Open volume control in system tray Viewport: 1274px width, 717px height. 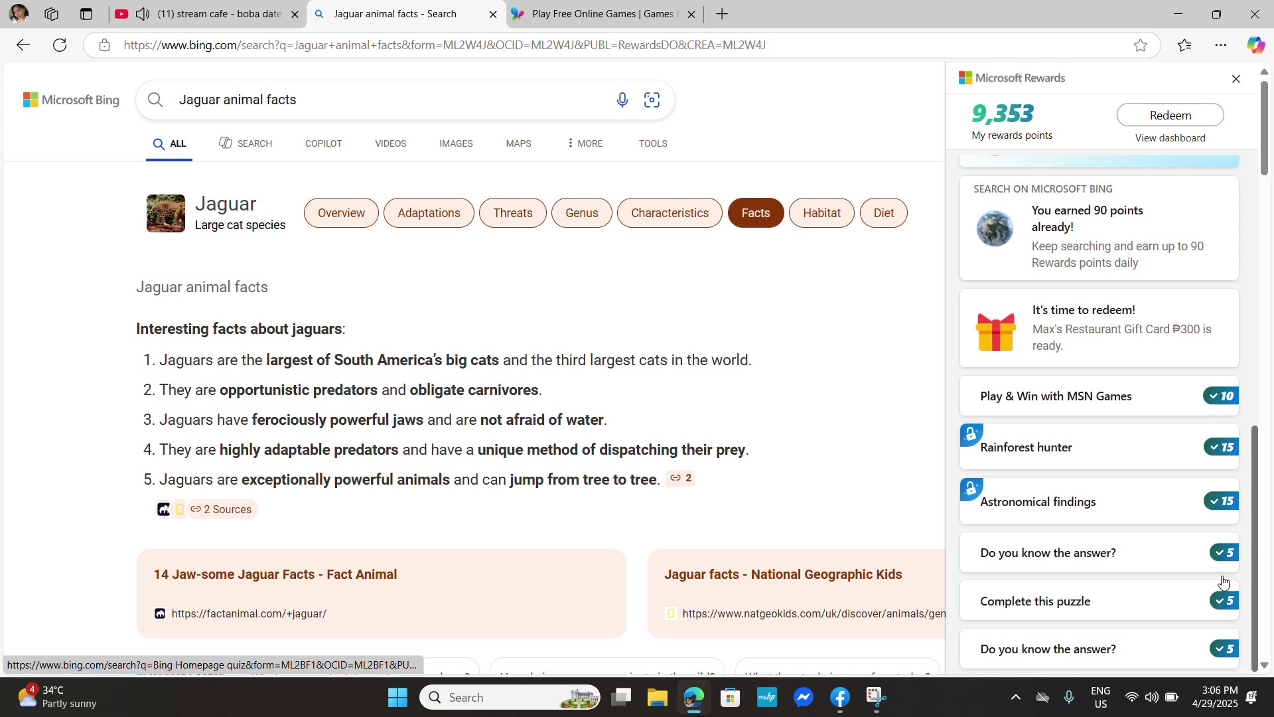[1151, 697]
